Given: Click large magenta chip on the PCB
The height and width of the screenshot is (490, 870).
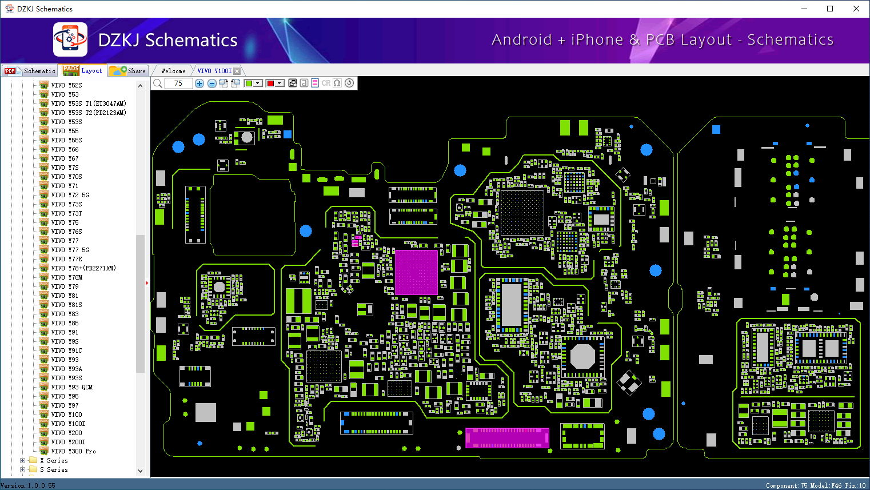Looking at the screenshot, I should click(x=416, y=272).
